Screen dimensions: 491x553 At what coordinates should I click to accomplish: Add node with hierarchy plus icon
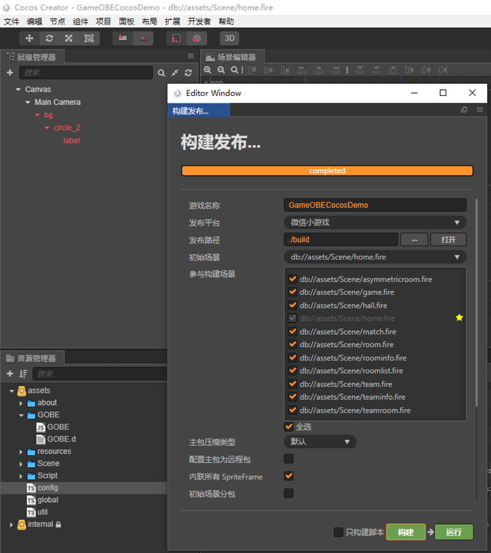coord(10,73)
